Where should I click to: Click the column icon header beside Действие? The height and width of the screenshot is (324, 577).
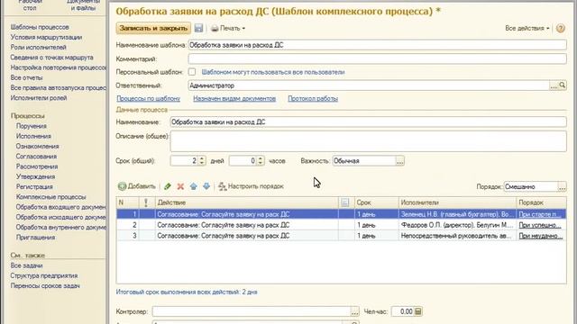[344, 202]
